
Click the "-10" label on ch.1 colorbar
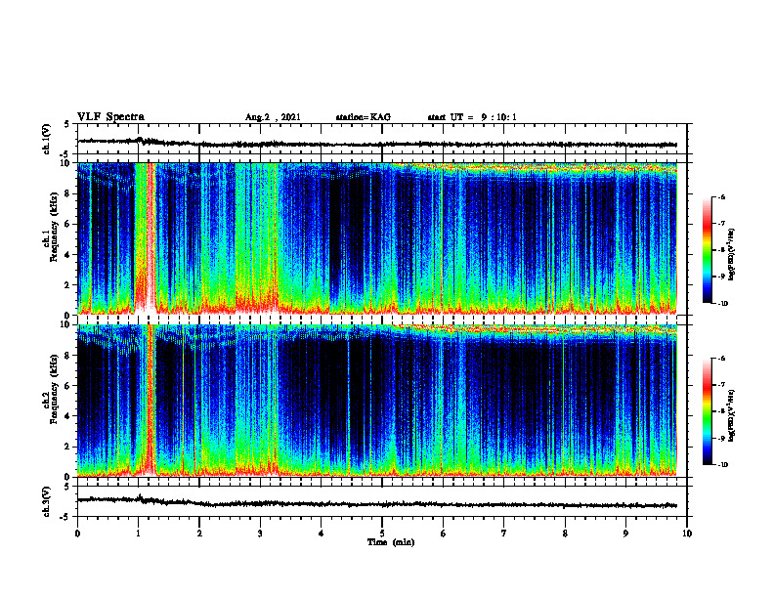pyautogui.click(x=722, y=304)
